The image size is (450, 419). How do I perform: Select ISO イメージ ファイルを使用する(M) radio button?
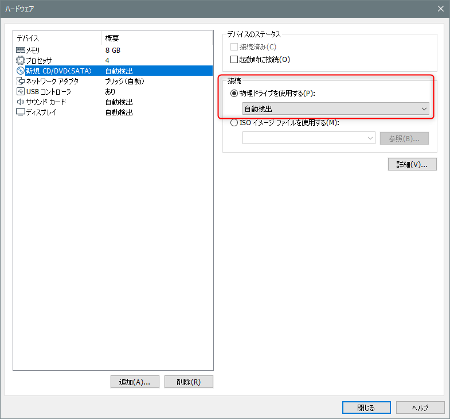click(234, 123)
